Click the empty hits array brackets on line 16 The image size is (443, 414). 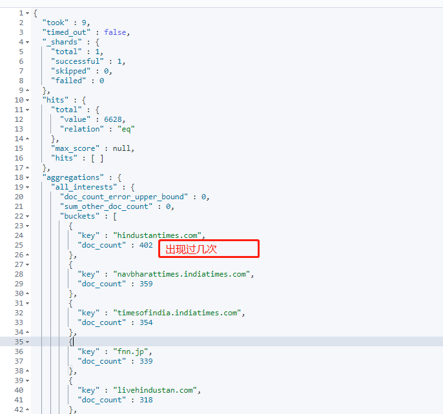coord(97,158)
